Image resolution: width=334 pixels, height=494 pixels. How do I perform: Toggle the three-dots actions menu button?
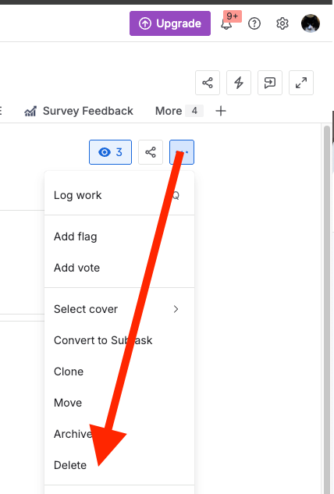click(182, 152)
